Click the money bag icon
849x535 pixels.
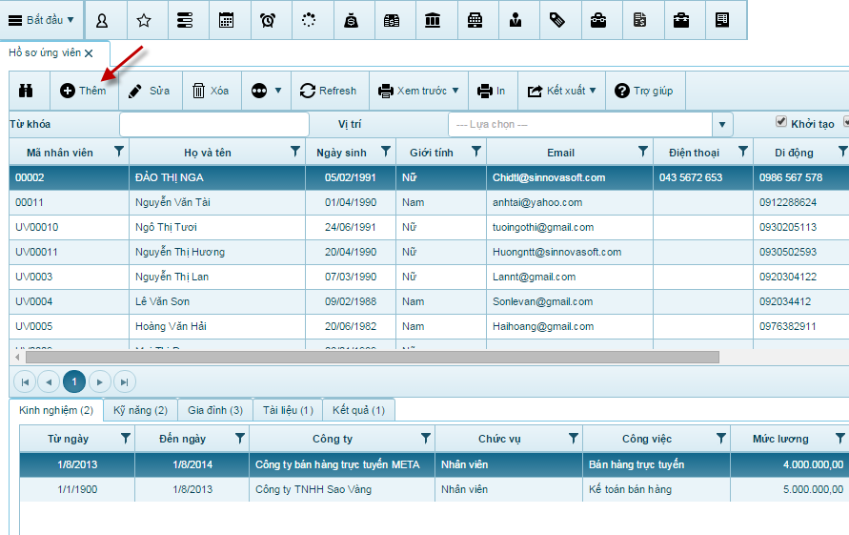point(351,20)
